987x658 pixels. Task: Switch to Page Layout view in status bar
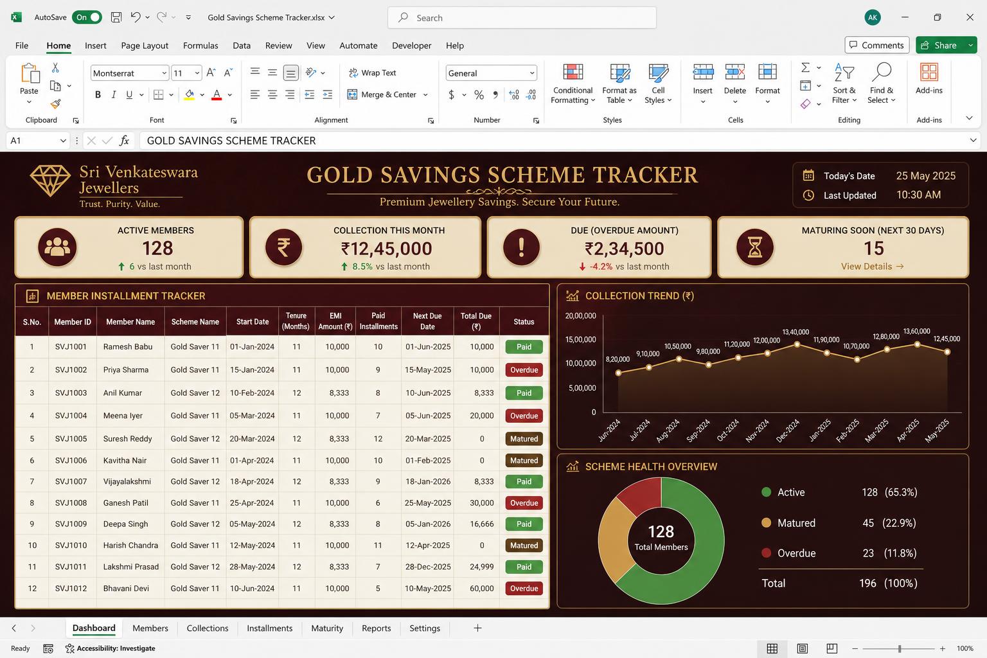pos(803,648)
